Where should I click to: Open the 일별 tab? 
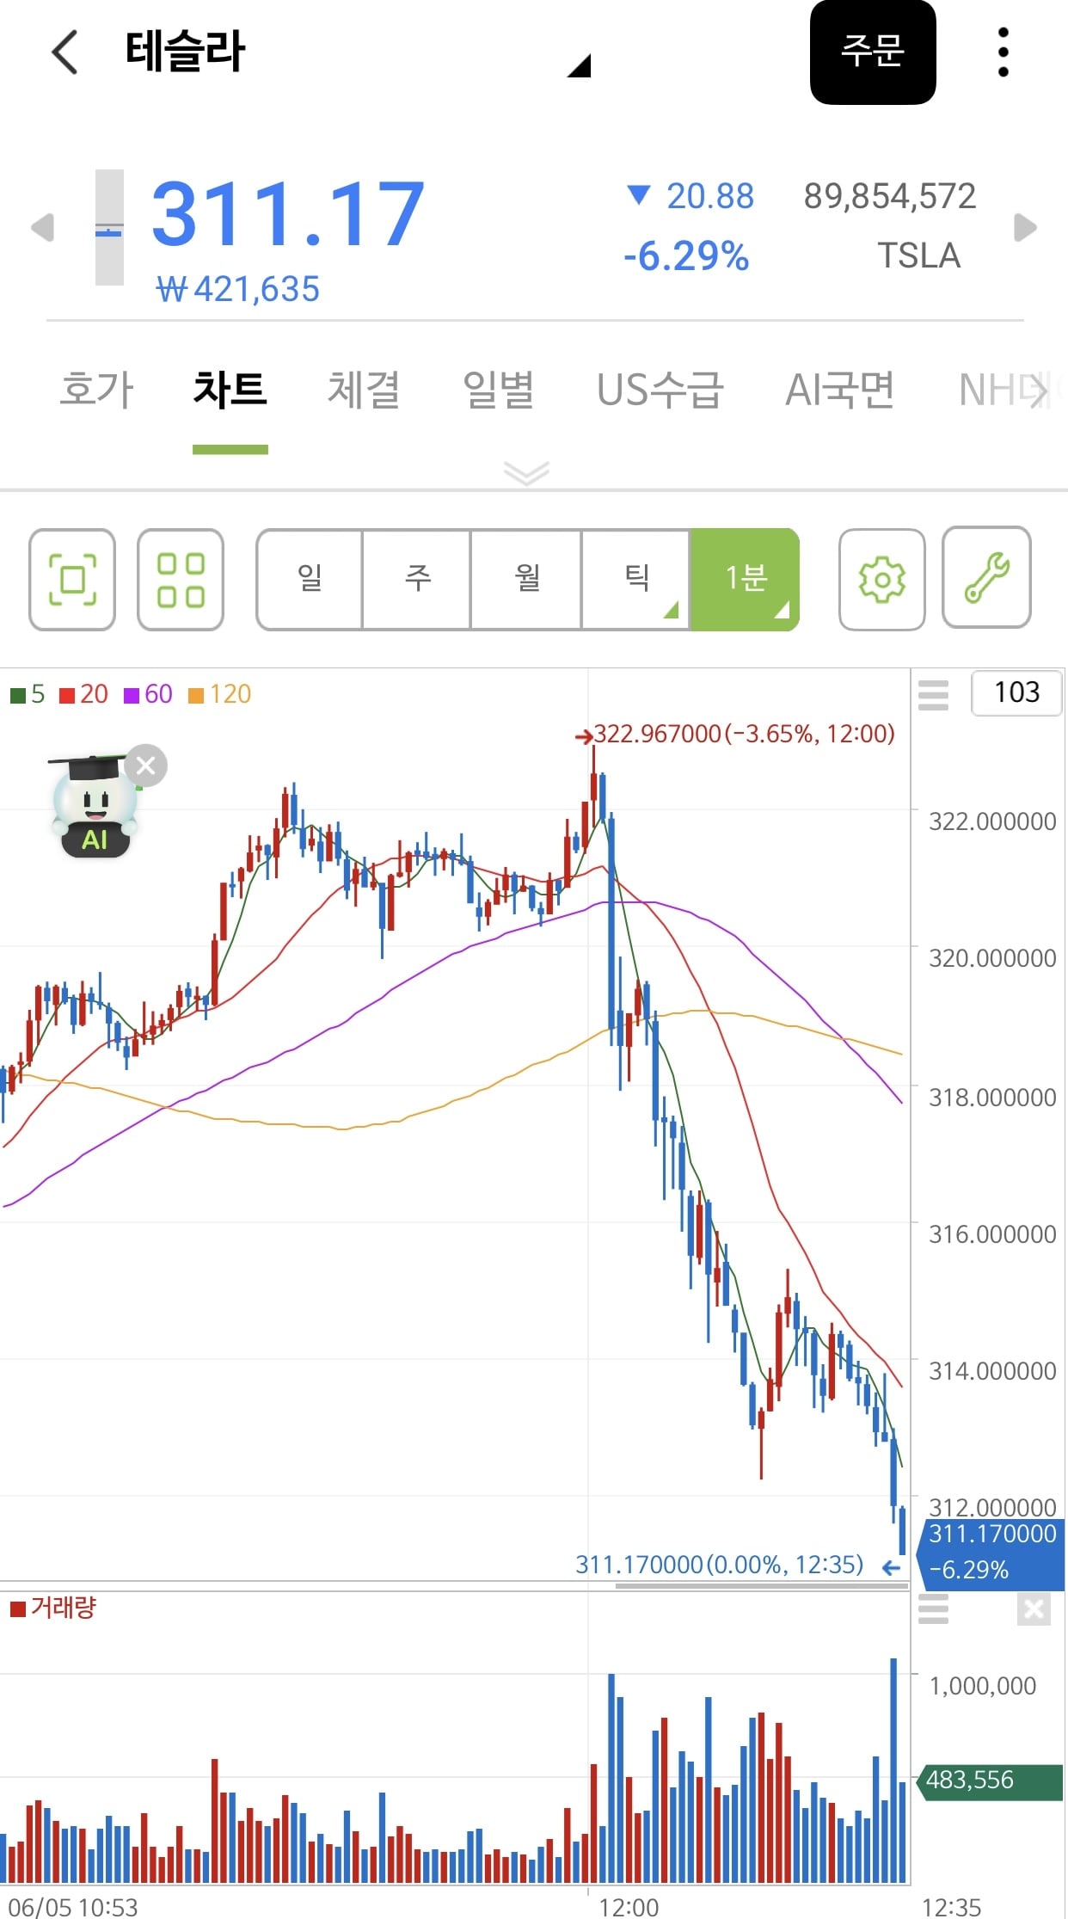[x=499, y=390]
